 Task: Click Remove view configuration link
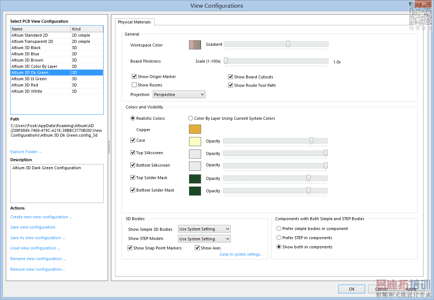coord(37,269)
